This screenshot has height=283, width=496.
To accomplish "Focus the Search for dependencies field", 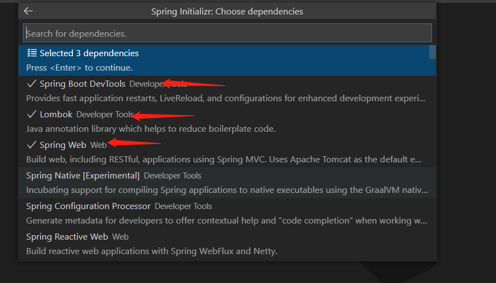I will (x=227, y=33).
